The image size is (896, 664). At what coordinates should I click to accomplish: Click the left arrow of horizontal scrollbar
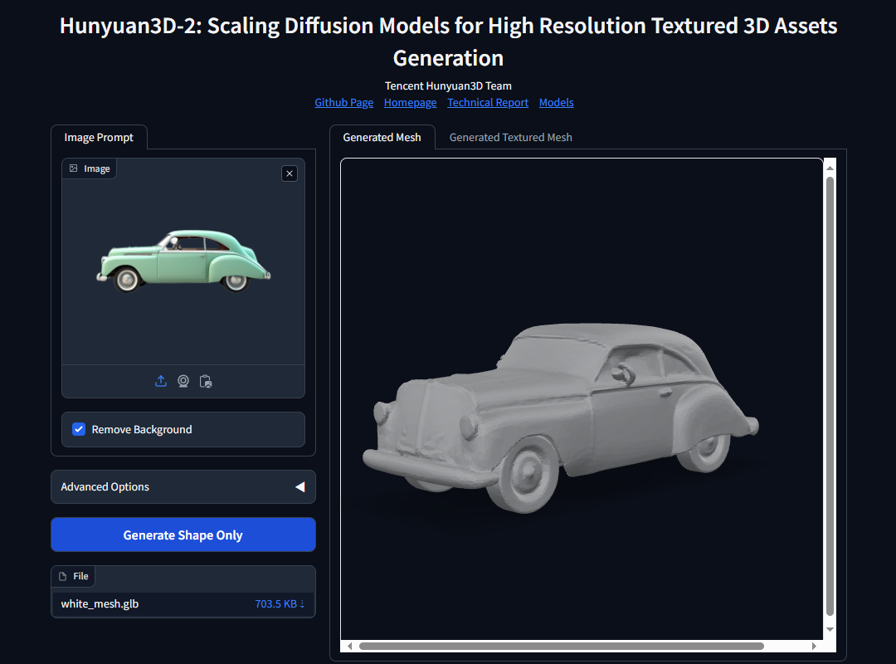coord(349,646)
